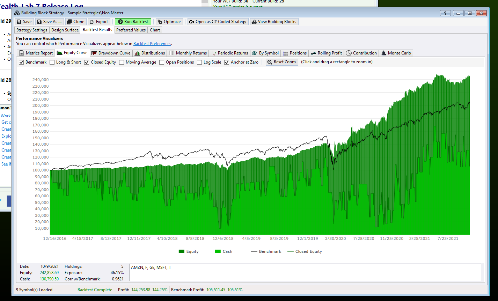Click the Benchmark line legend entry
The width and height of the screenshot is (498, 301).
point(266,251)
